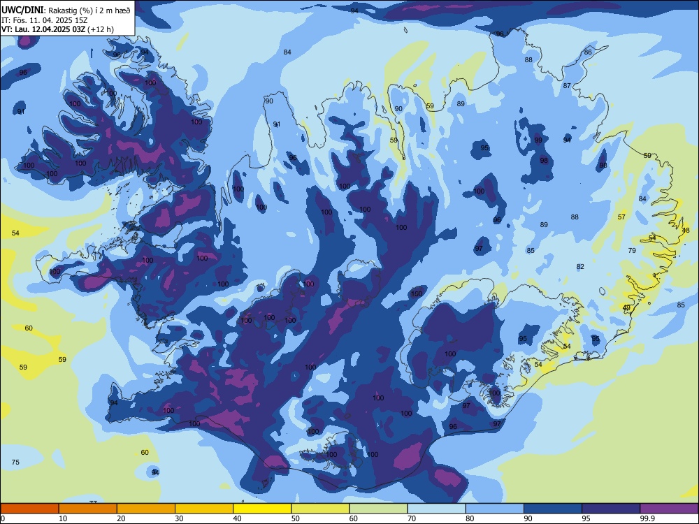Click the amber 30–40 legend swatch
699x524 pixels.
(204, 509)
